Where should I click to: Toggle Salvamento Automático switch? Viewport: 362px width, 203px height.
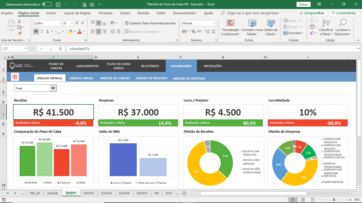pyautogui.click(x=47, y=4)
